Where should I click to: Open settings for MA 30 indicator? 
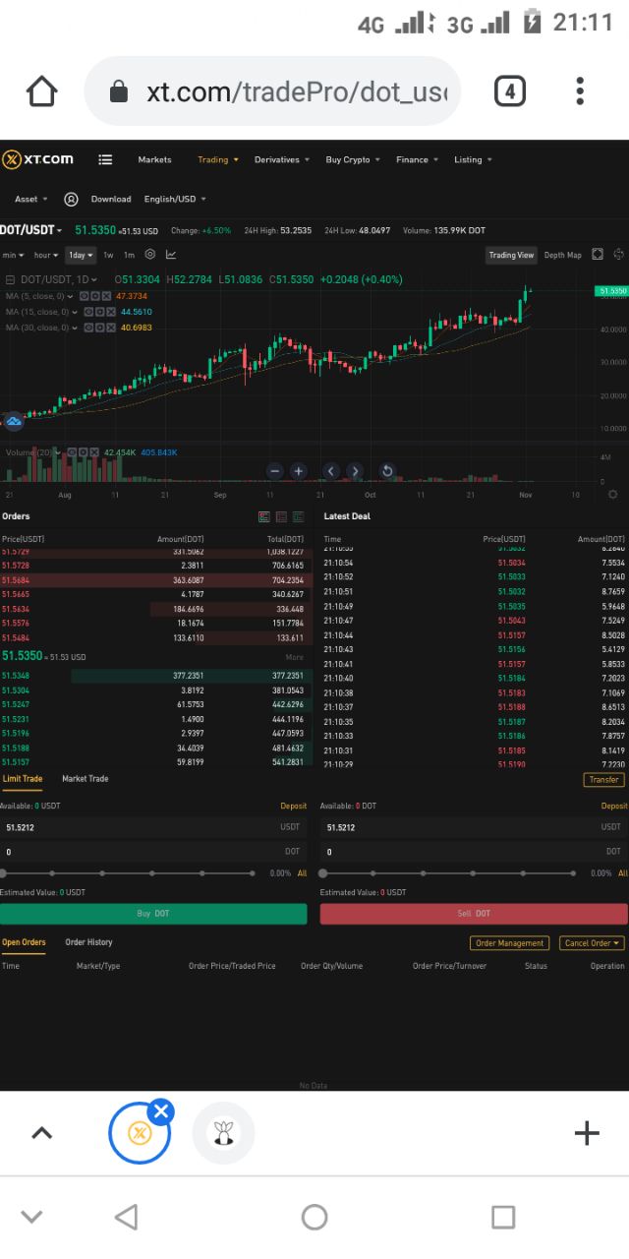pos(99,328)
